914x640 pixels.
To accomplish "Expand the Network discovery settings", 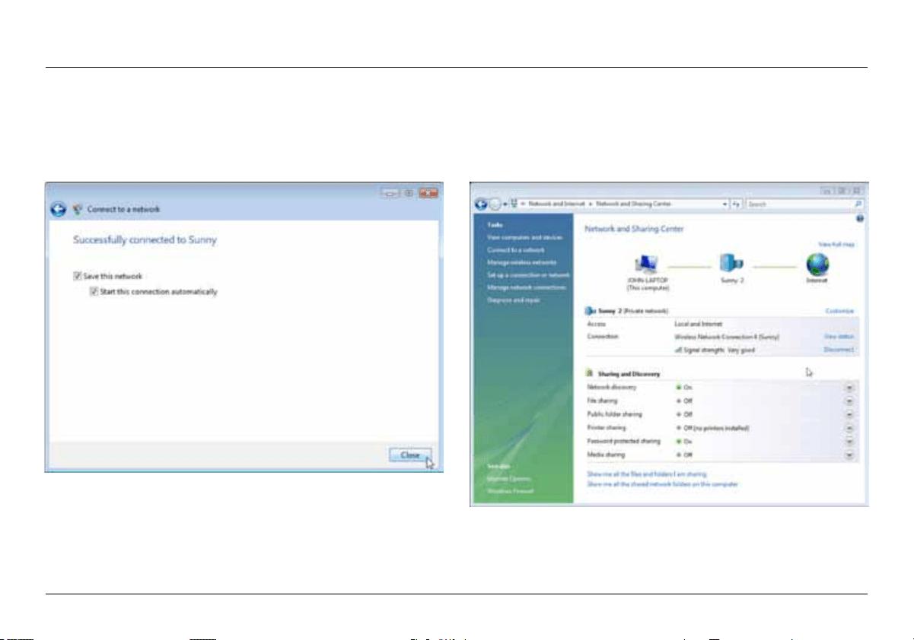I will (849, 387).
